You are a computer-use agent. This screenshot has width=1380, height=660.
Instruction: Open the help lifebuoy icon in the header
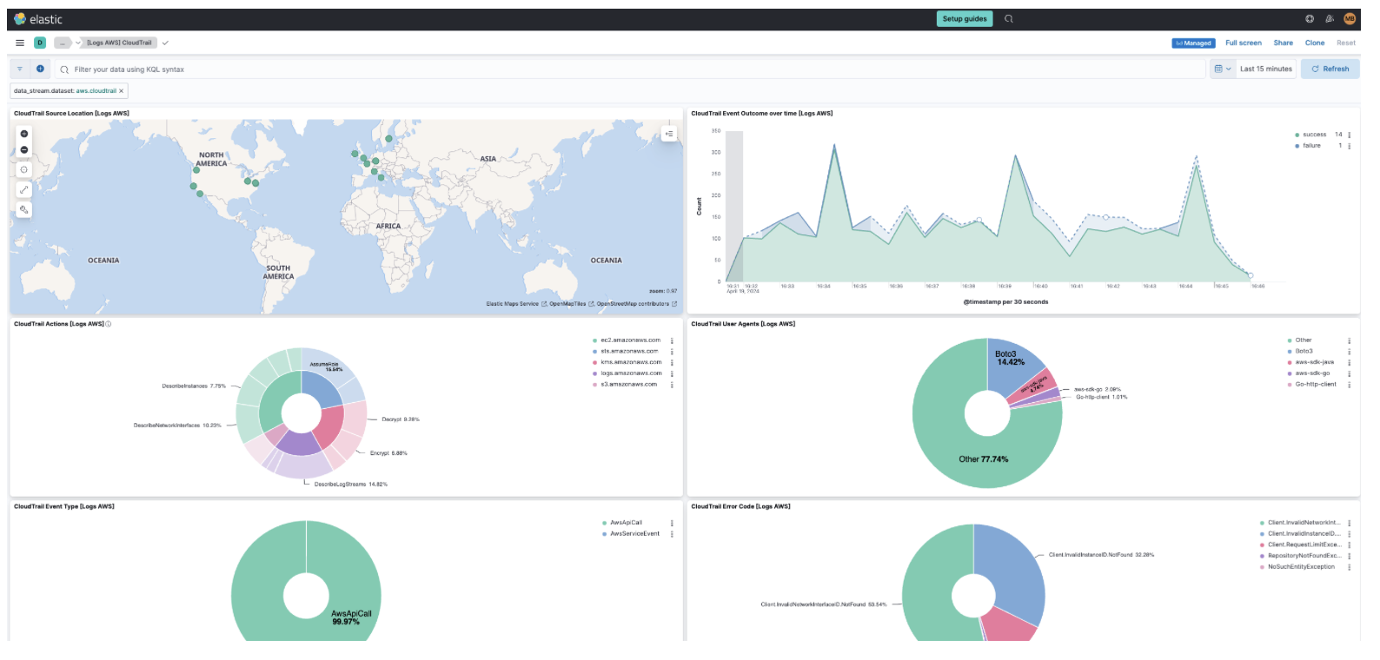1310,19
